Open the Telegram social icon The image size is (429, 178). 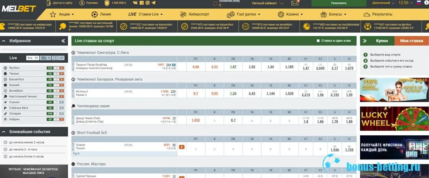coord(153,3)
